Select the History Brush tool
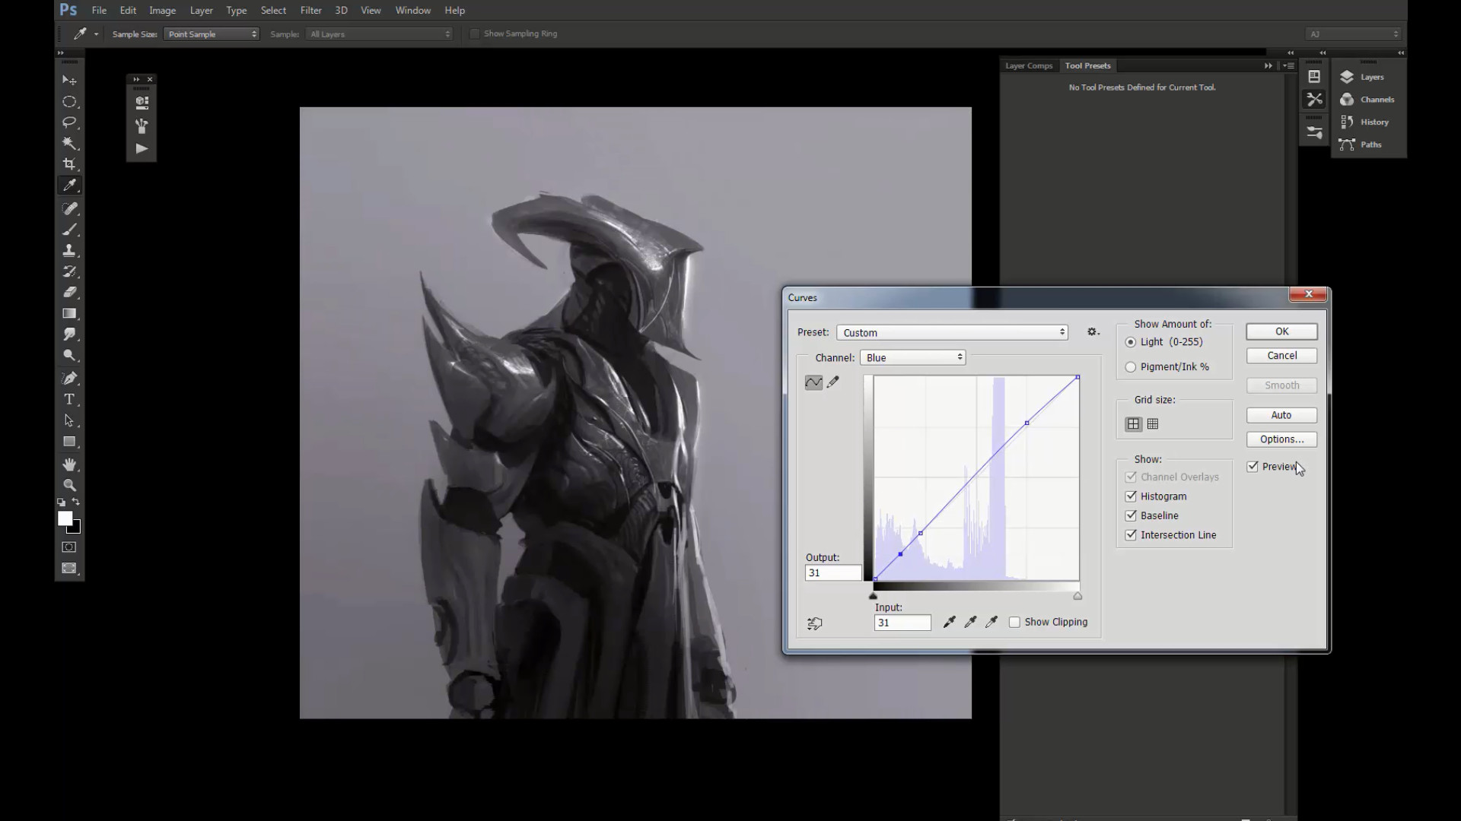The image size is (1461, 821). coord(69,271)
